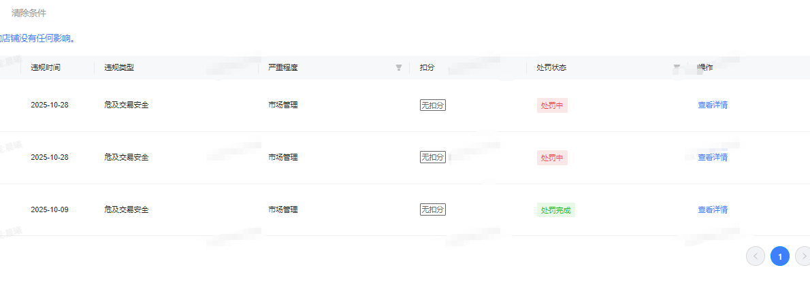Go to the previous page arrow
The height and width of the screenshot is (287, 810).
coord(756,256)
